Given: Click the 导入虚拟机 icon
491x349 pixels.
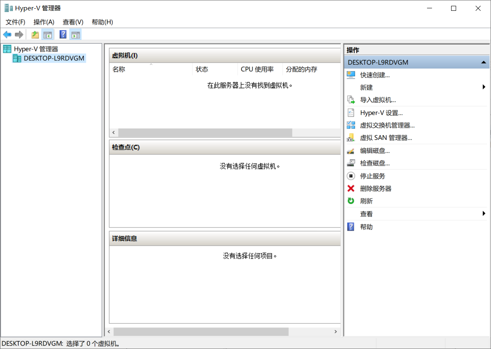Looking at the screenshot, I should [x=351, y=100].
